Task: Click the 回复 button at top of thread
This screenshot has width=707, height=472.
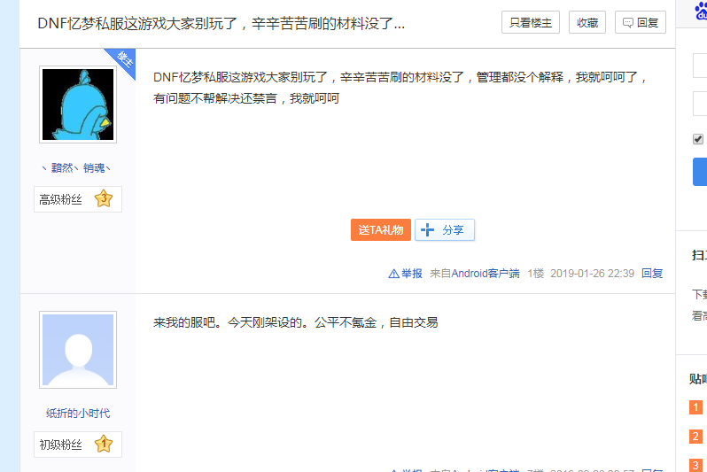Action: coord(640,23)
